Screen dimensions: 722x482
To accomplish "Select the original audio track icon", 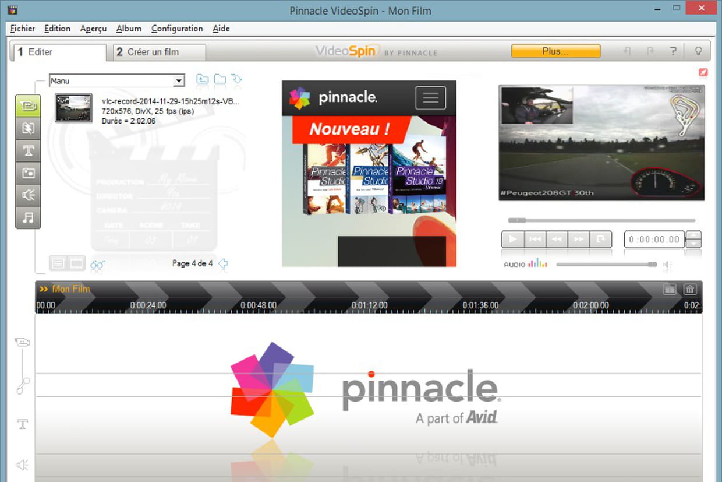I will [x=23, y=385].
